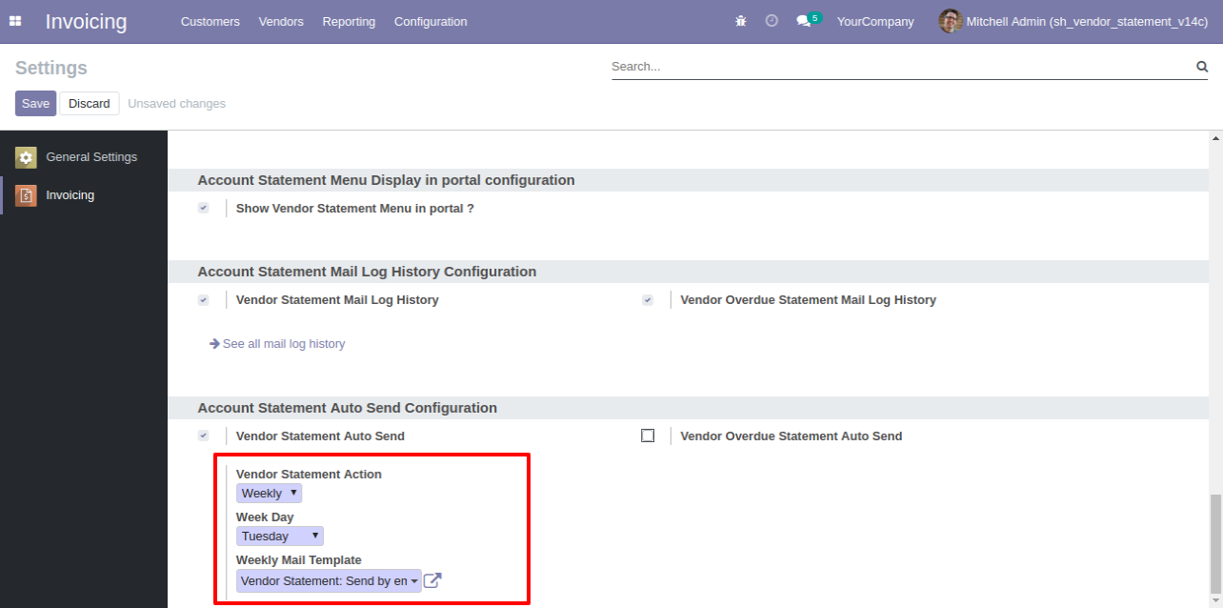Click Mitchell Admin avatar picture
The image size is (1223, 608).
951,21
